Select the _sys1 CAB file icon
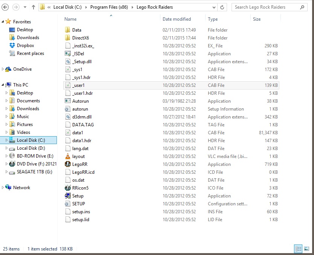 click(x=68, y=70)
